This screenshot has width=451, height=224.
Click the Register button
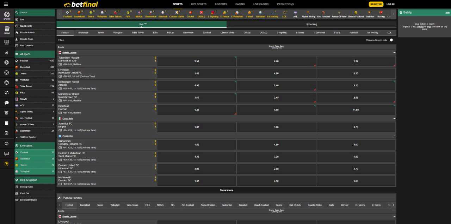376,4
